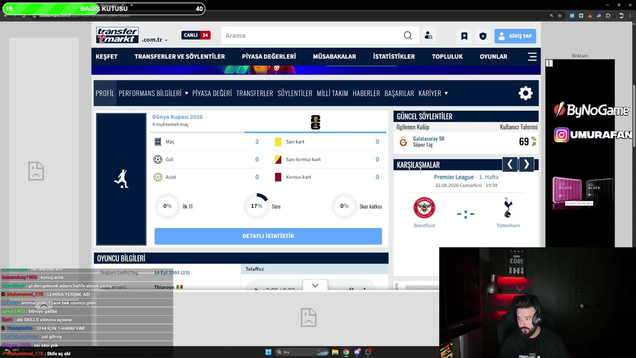This screenshot has width=636, height=358.
Task: Click the search magnifier icon
Action: pos(408,35)
